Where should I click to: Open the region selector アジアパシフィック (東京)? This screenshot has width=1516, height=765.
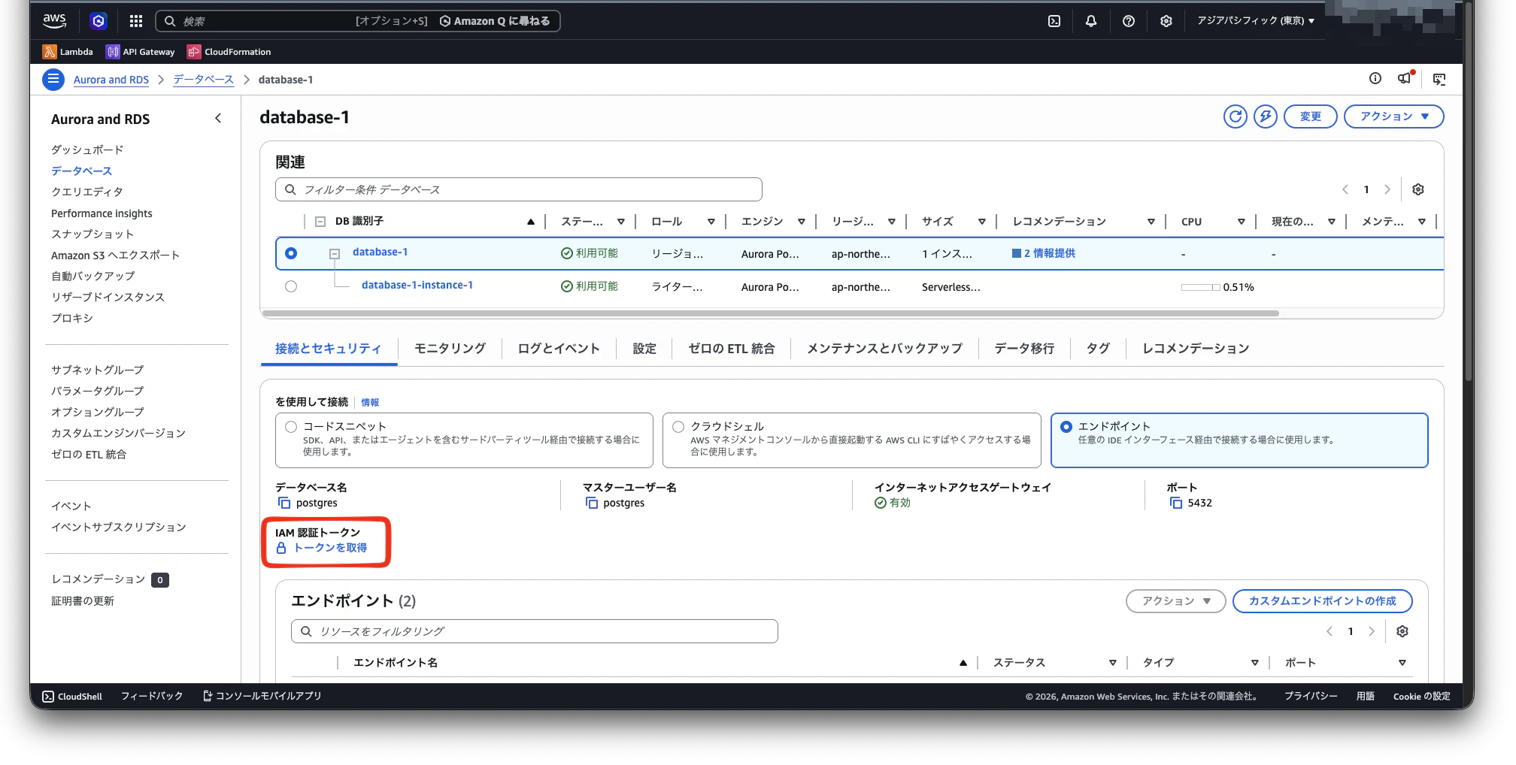1256,21
